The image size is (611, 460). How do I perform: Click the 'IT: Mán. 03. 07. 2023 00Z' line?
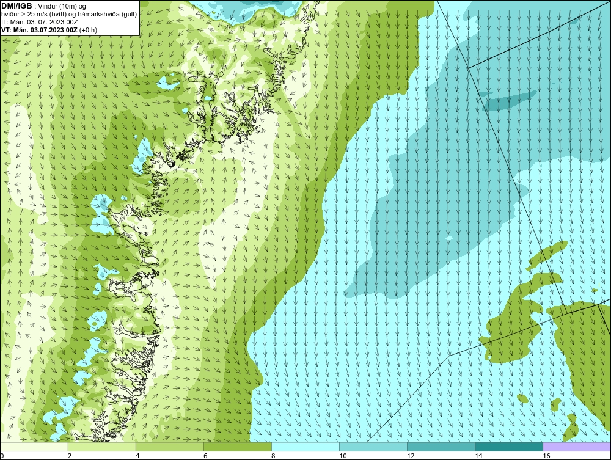[39, 22]
